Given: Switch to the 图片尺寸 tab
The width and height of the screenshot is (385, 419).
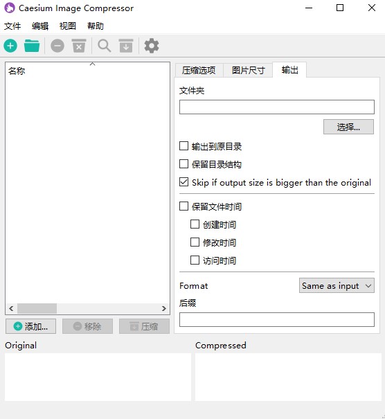Looking at the screenshot, I should click(x=248, y=71).
